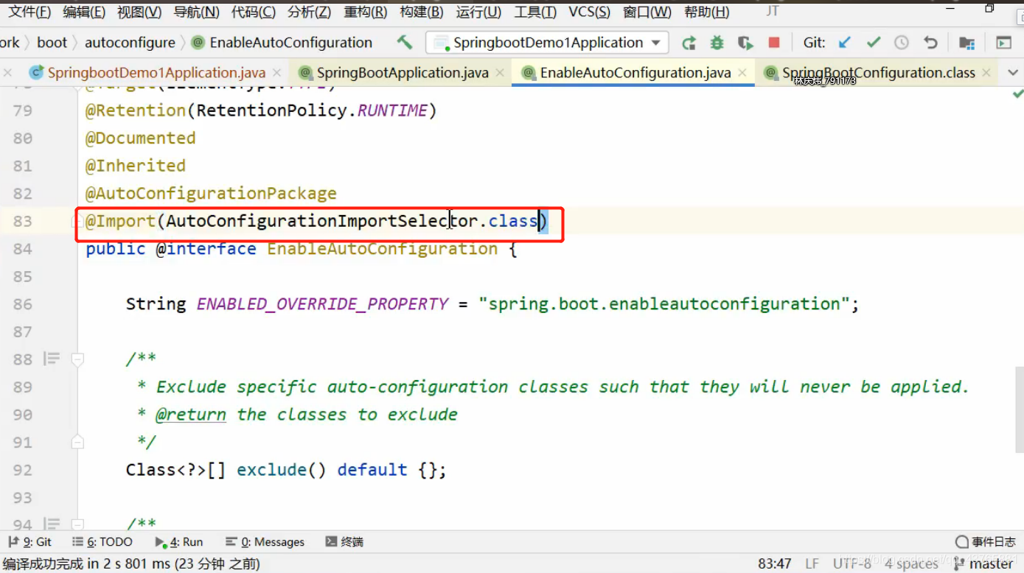
Task: Click the fold end marker at line 91
Action: [x=77, y=442]
